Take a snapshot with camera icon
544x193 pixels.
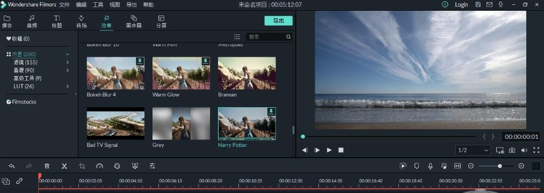[512, 150]
